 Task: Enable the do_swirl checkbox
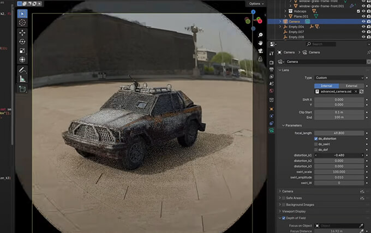(x=316, y=144)
